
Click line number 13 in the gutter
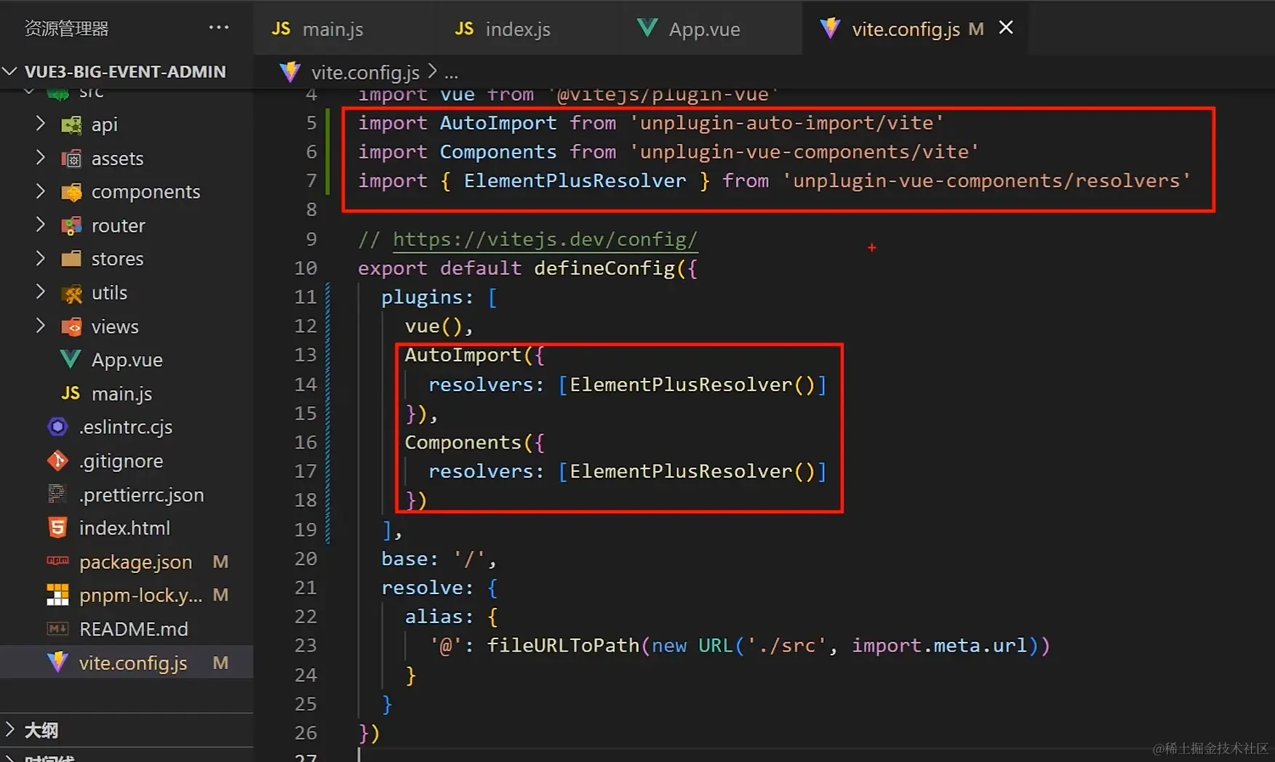coord(305,355)
